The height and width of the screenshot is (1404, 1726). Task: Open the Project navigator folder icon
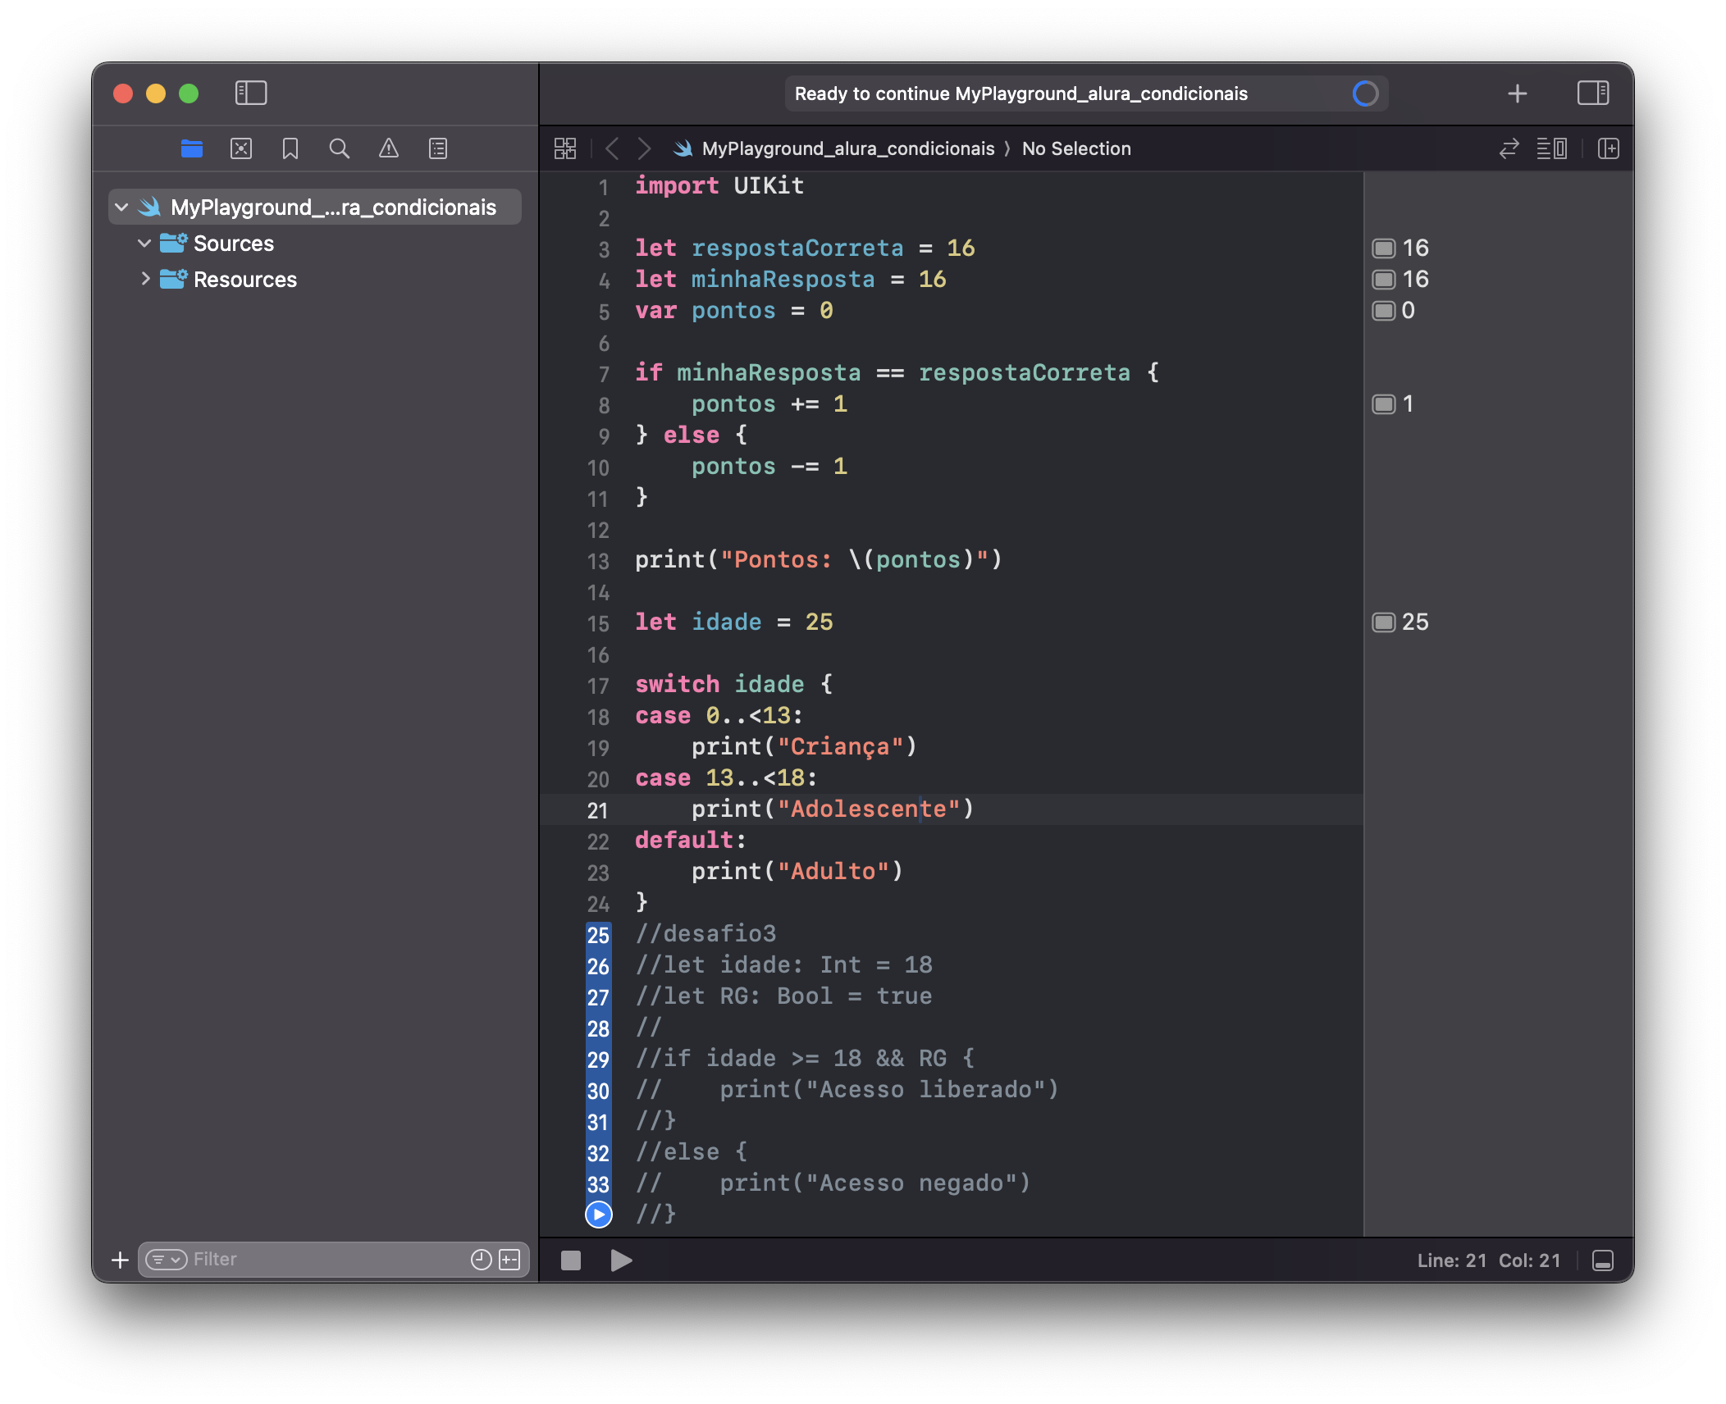192,148
